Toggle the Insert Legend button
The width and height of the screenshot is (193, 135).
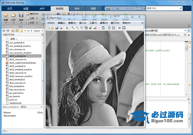click(x=114, y=28)
